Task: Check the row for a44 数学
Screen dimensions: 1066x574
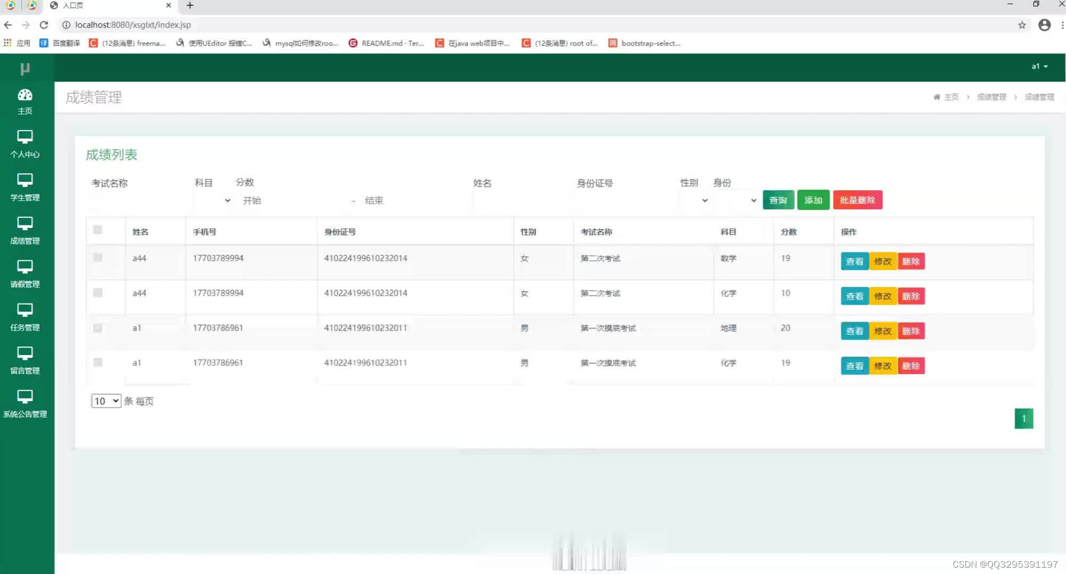Action: pos(98,258)
